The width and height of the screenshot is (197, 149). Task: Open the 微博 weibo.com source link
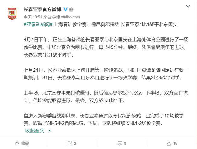tap(66, 17)
